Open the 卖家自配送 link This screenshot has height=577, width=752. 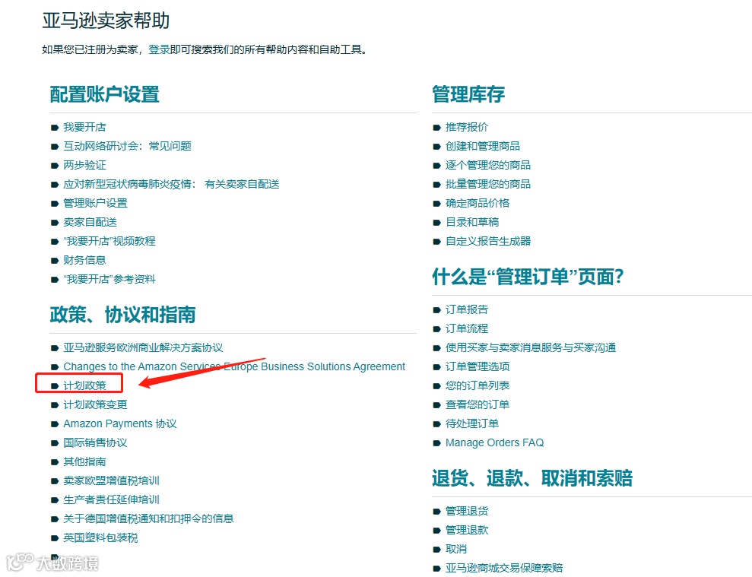click(90, 222)
